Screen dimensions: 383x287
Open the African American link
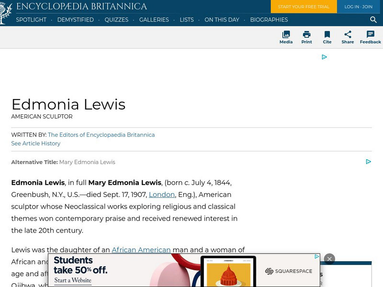click(141, 250)
